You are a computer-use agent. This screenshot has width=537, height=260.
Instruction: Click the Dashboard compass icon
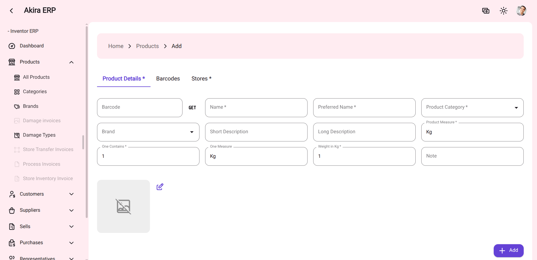point(12,46)
